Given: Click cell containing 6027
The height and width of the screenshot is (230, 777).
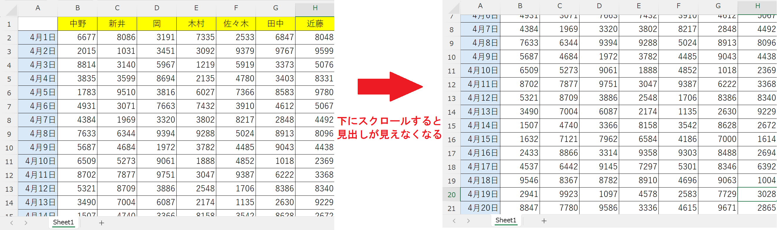Looking at the screenshot, I should coord(196,92).
